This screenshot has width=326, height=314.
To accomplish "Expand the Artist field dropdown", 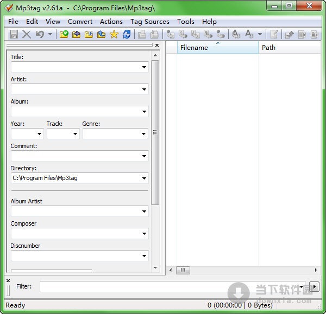I will click(x=144, y=89).
